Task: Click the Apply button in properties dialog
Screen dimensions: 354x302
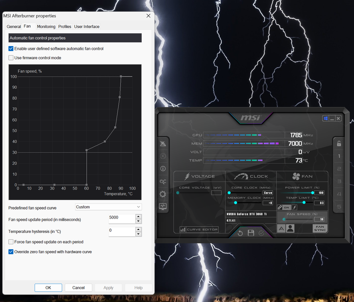Action: 108,288
